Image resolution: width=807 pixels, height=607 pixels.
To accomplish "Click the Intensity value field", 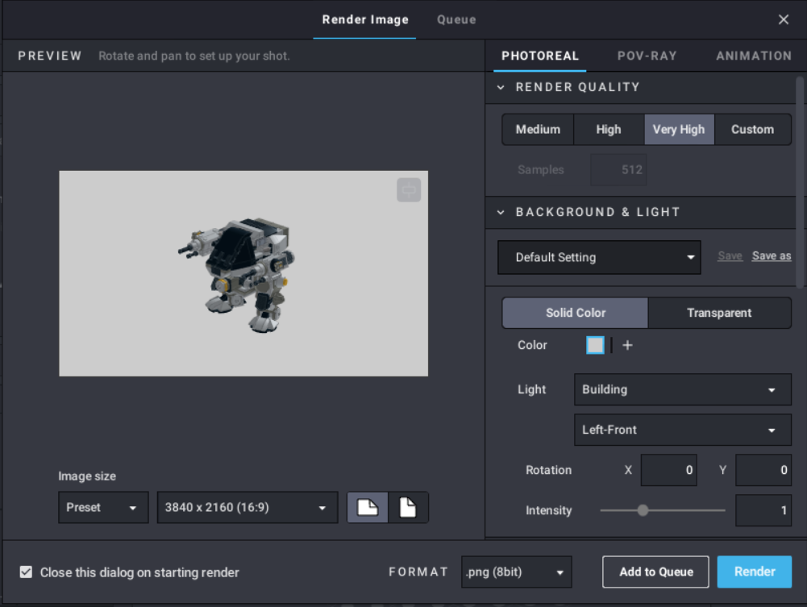I will coord(763,510).
